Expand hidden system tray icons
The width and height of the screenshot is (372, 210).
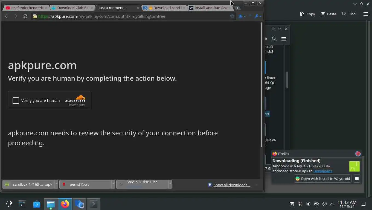pos(332,204)
